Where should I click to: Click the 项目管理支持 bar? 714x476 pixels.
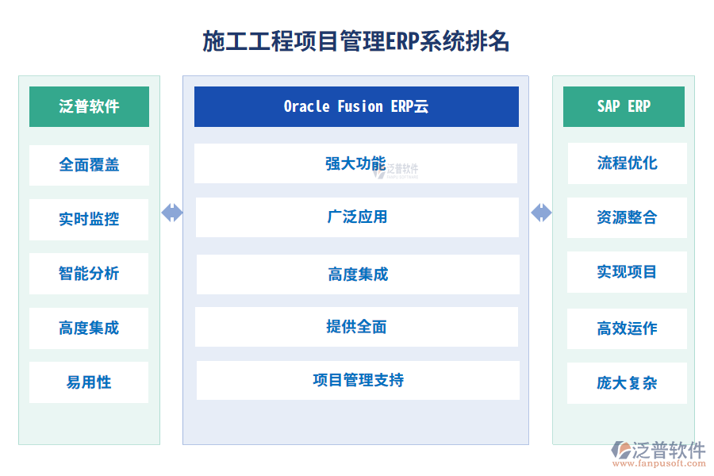pyautogui.click(x=358, y=380)
